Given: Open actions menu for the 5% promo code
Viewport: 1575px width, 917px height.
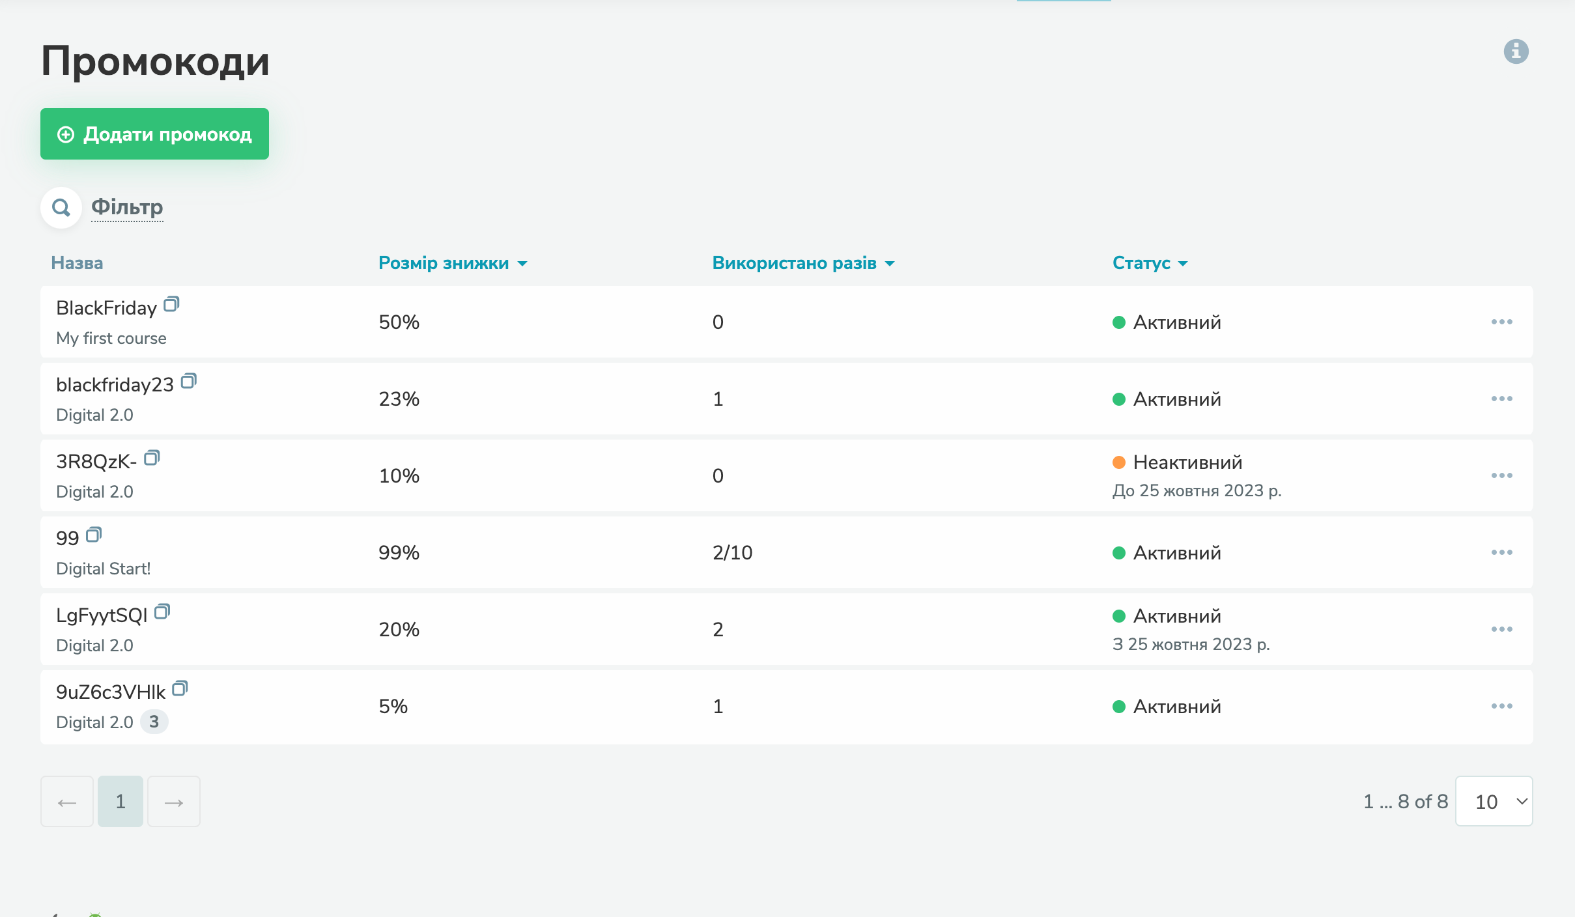Looking at the screenshot, I should [1501, 706].
